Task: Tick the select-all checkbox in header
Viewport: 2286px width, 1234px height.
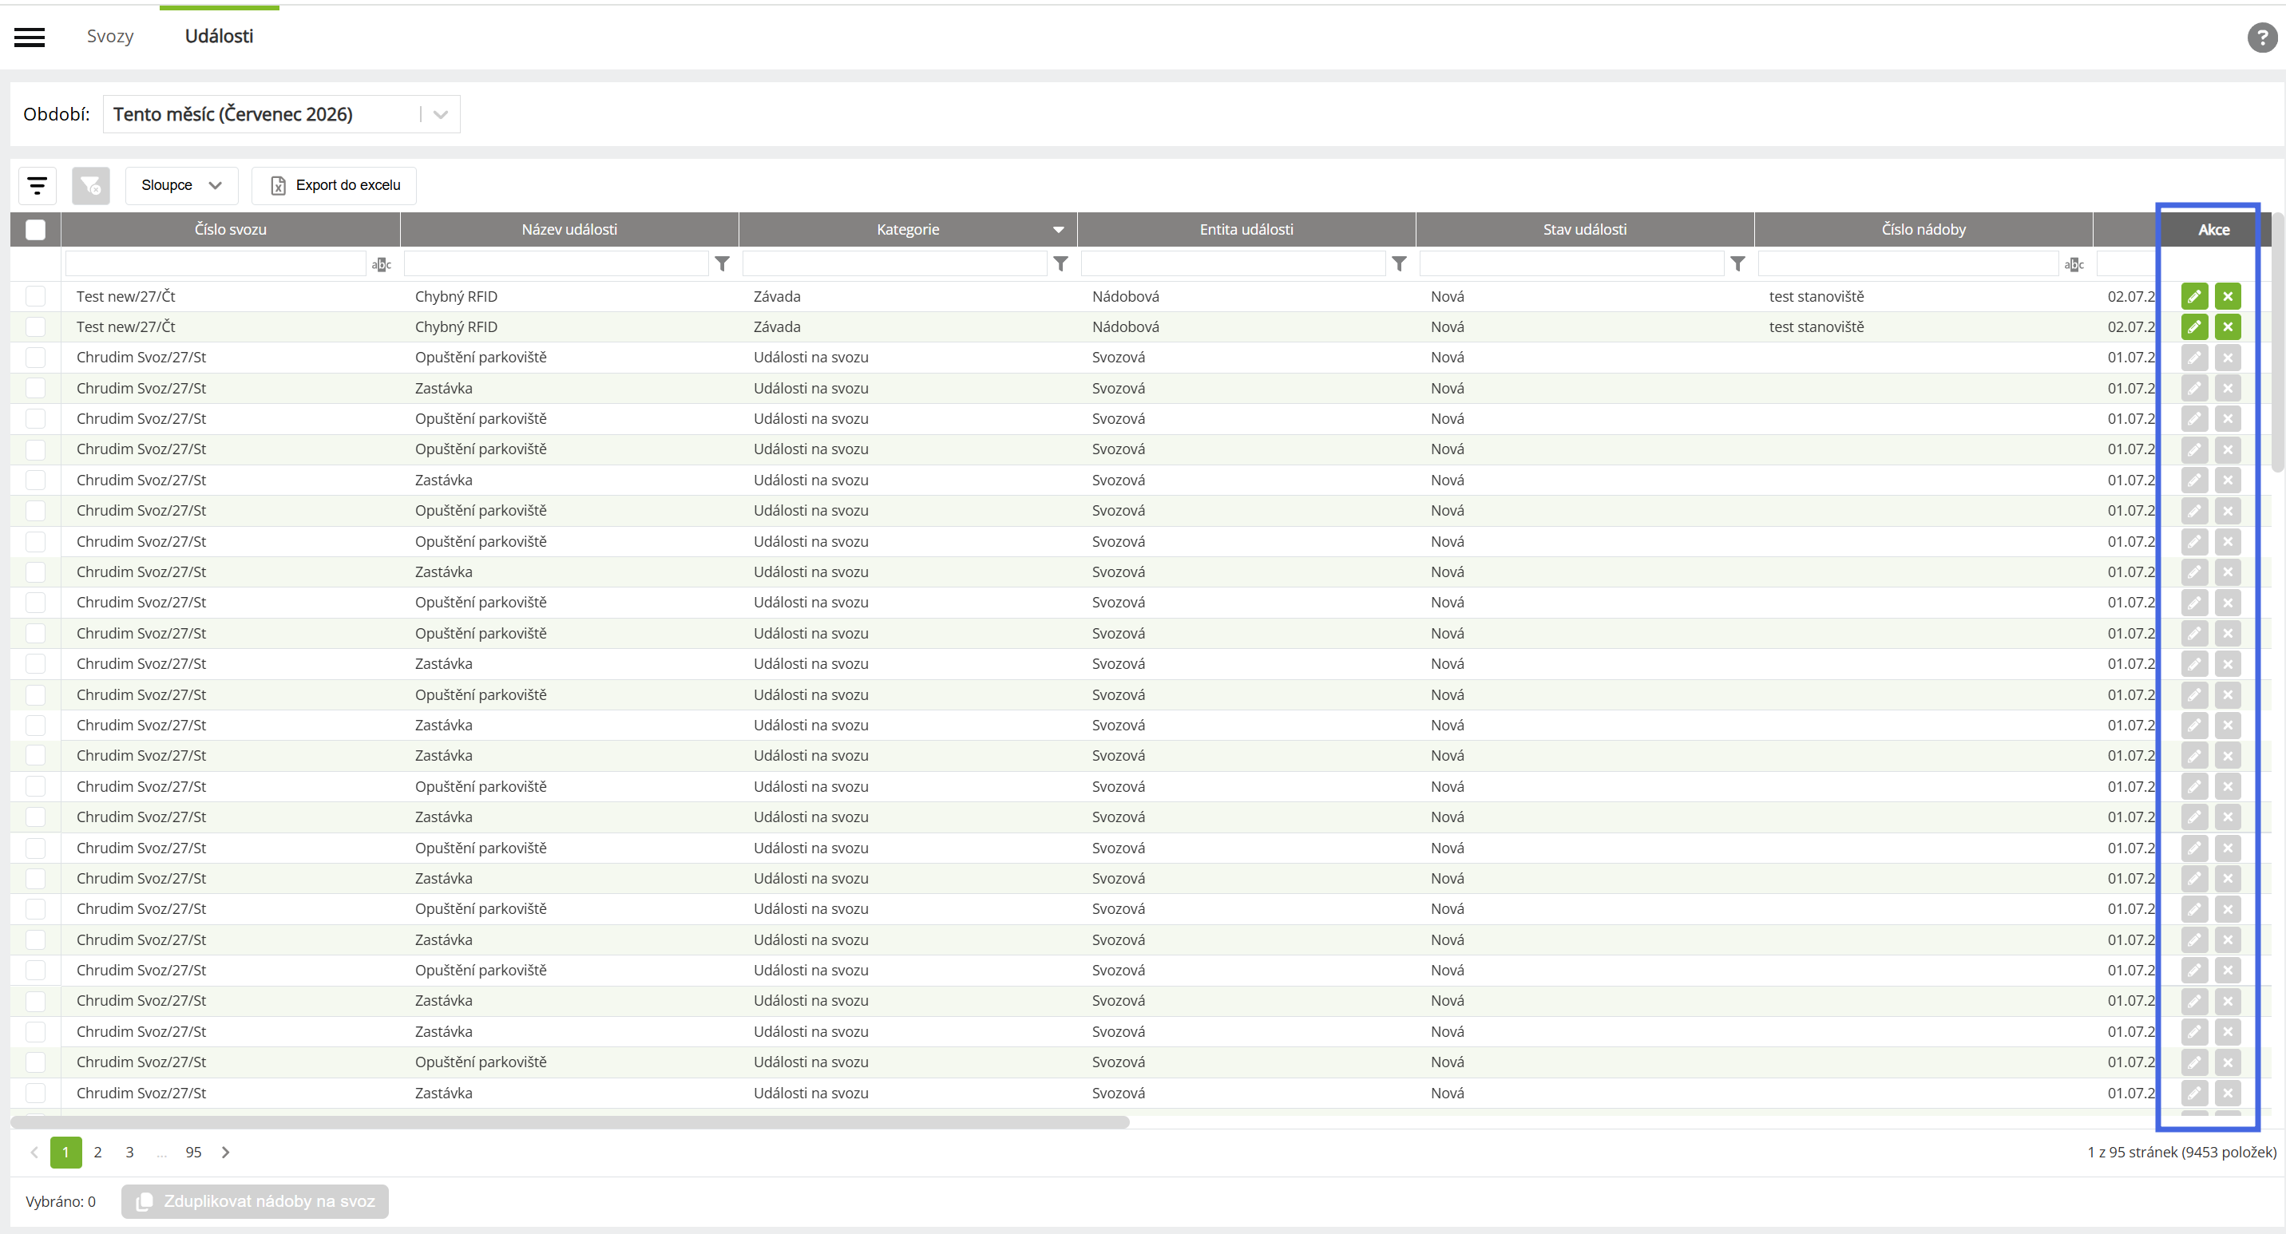Action: click(x=35, y=230)
